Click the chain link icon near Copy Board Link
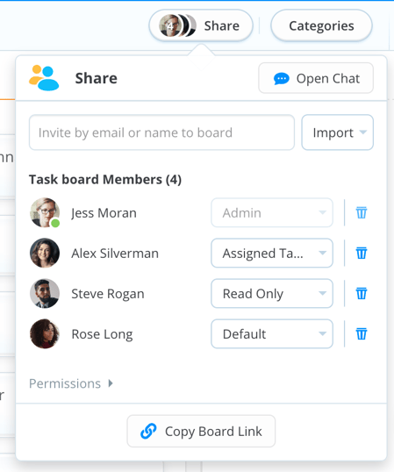The width and height of the screenshot is (394, 472). pos(148,431)
